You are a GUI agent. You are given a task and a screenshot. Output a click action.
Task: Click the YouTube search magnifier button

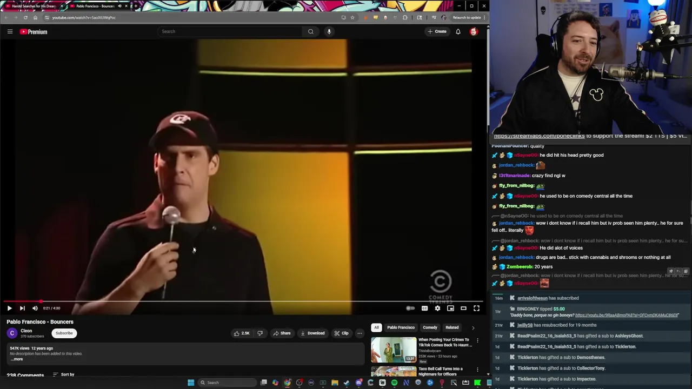[310, 31]
